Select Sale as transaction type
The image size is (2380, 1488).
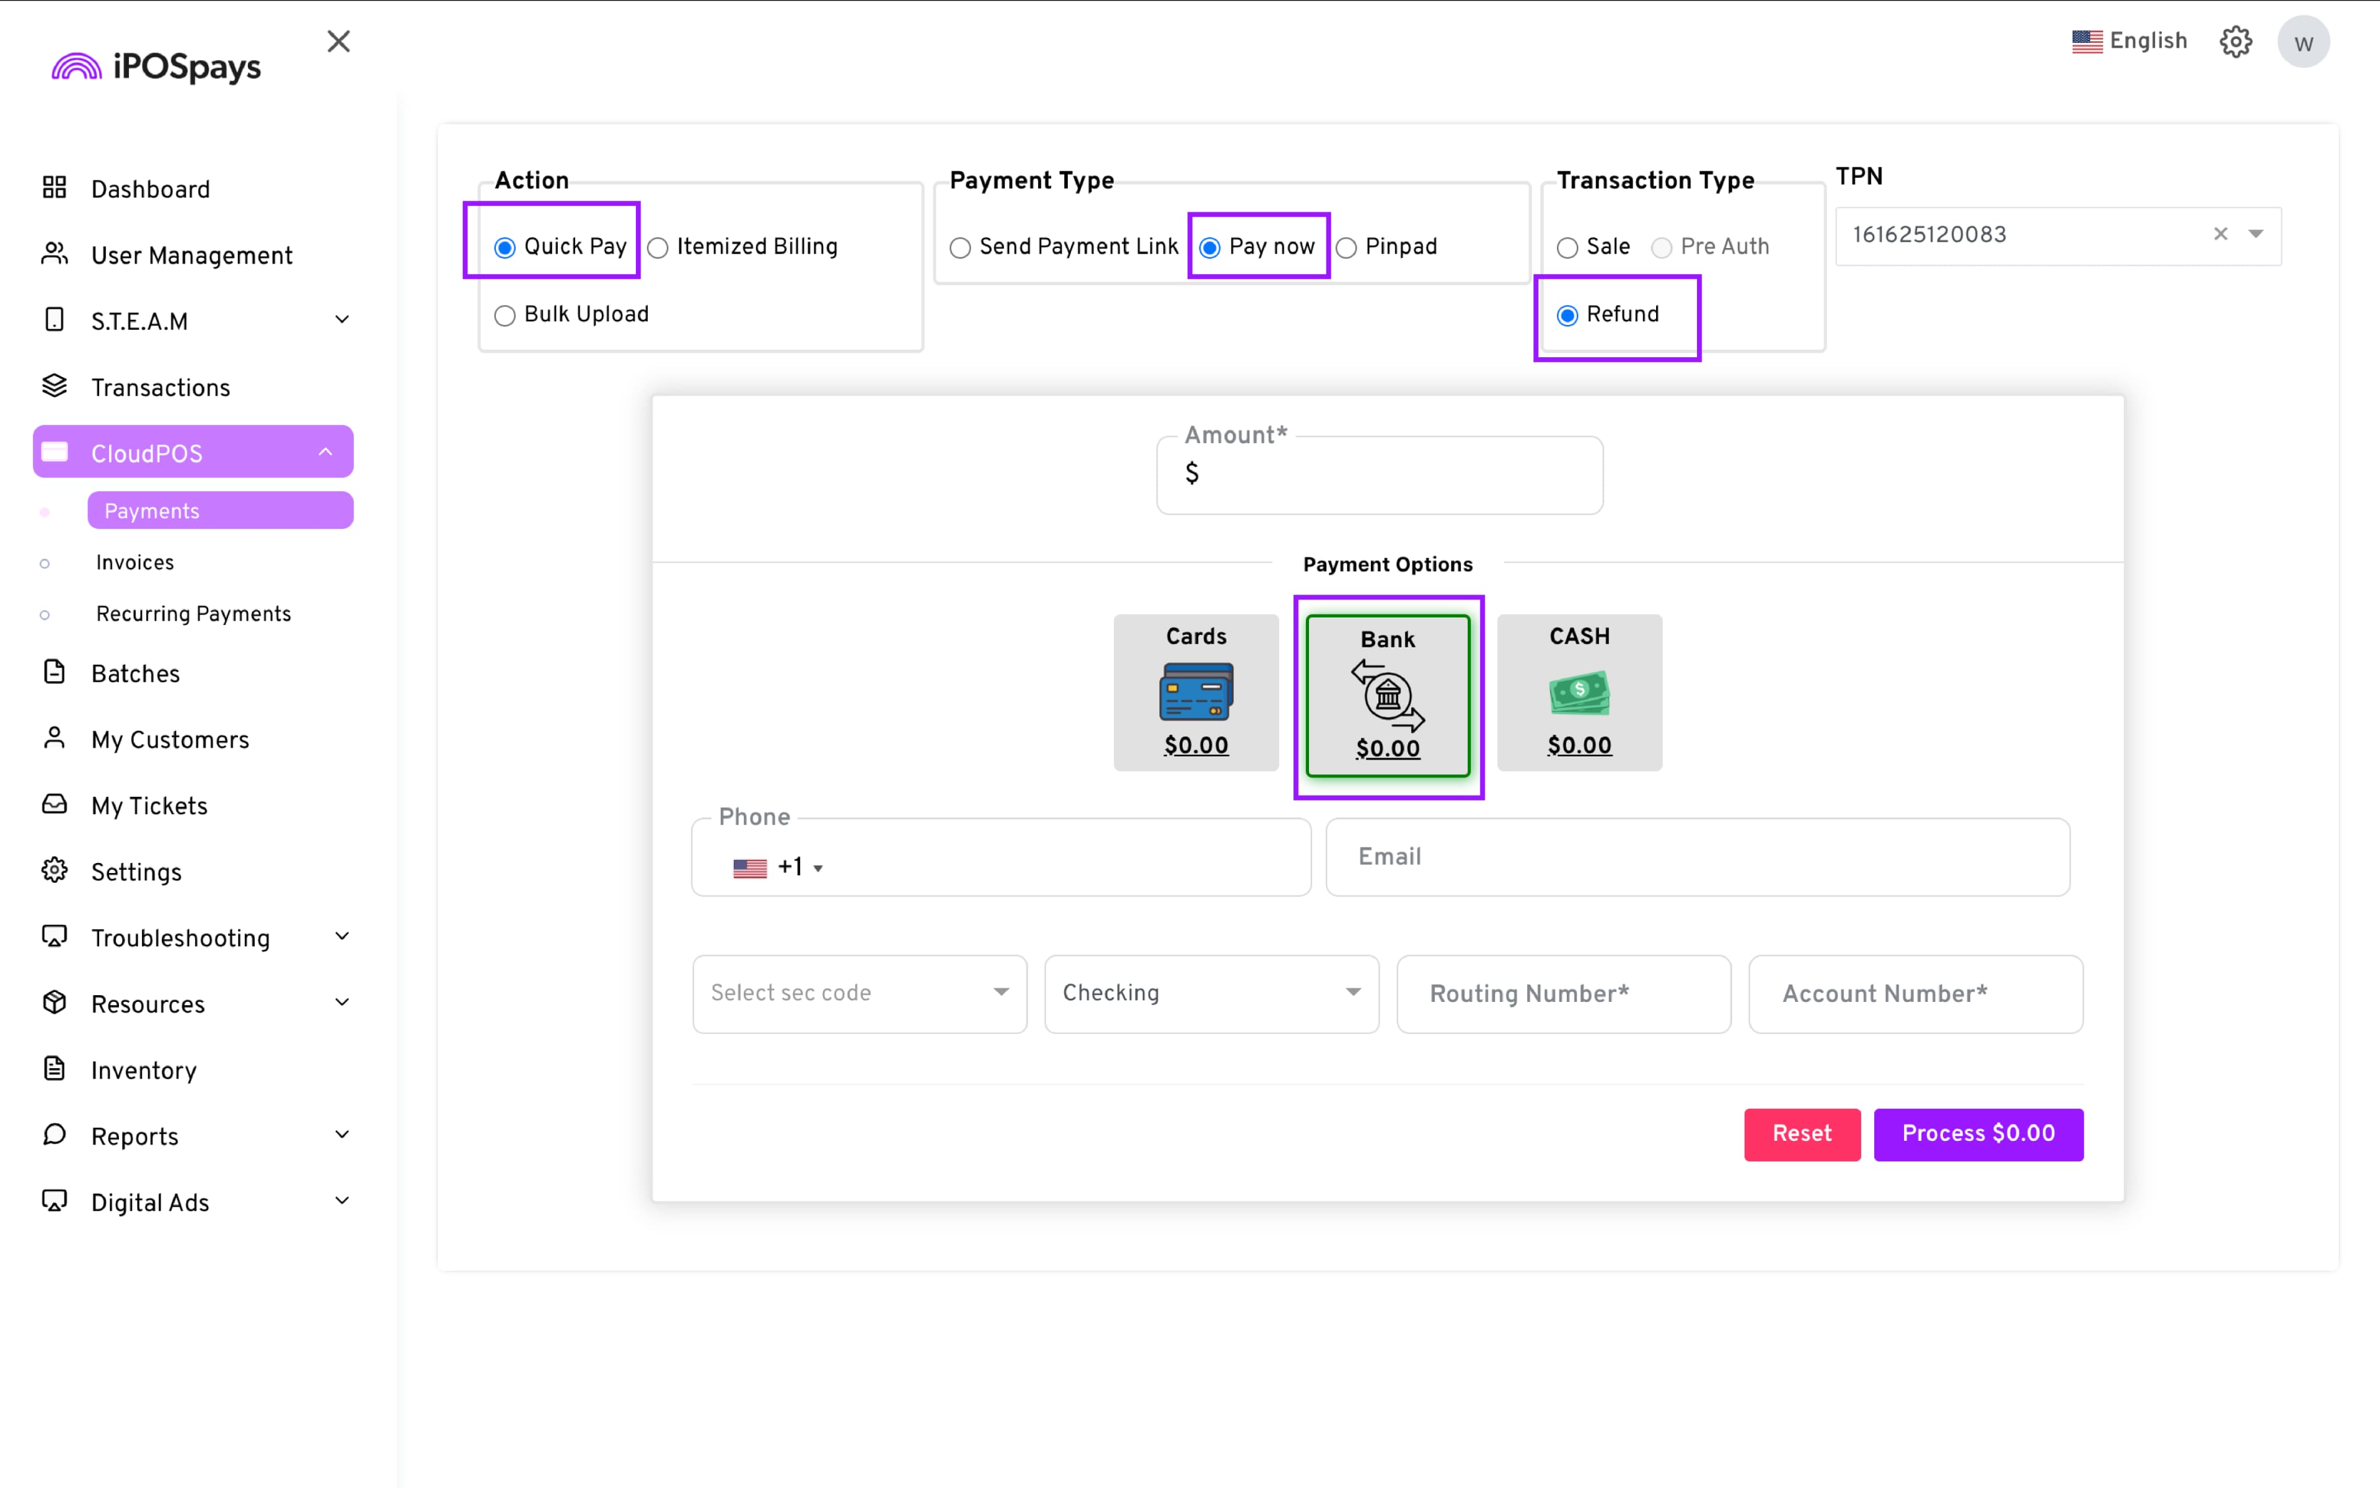1567,247
